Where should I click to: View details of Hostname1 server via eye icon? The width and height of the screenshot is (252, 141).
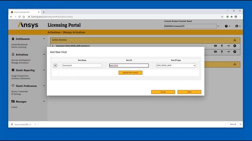(215, 46)
